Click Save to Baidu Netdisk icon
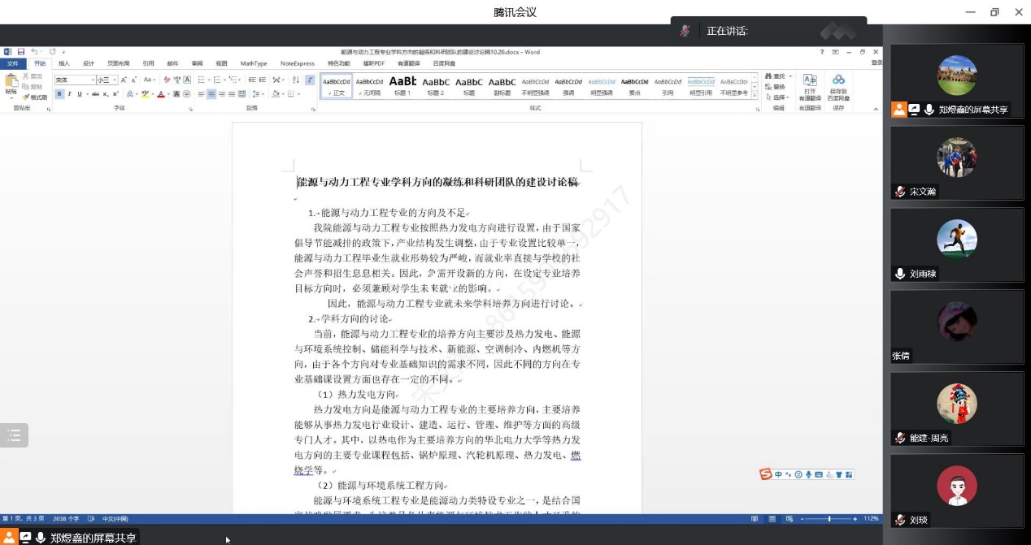 [838, 84]
